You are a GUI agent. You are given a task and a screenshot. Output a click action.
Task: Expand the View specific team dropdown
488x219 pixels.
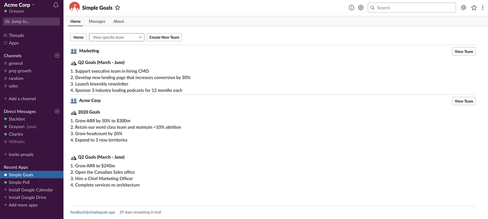pos(117,37)
